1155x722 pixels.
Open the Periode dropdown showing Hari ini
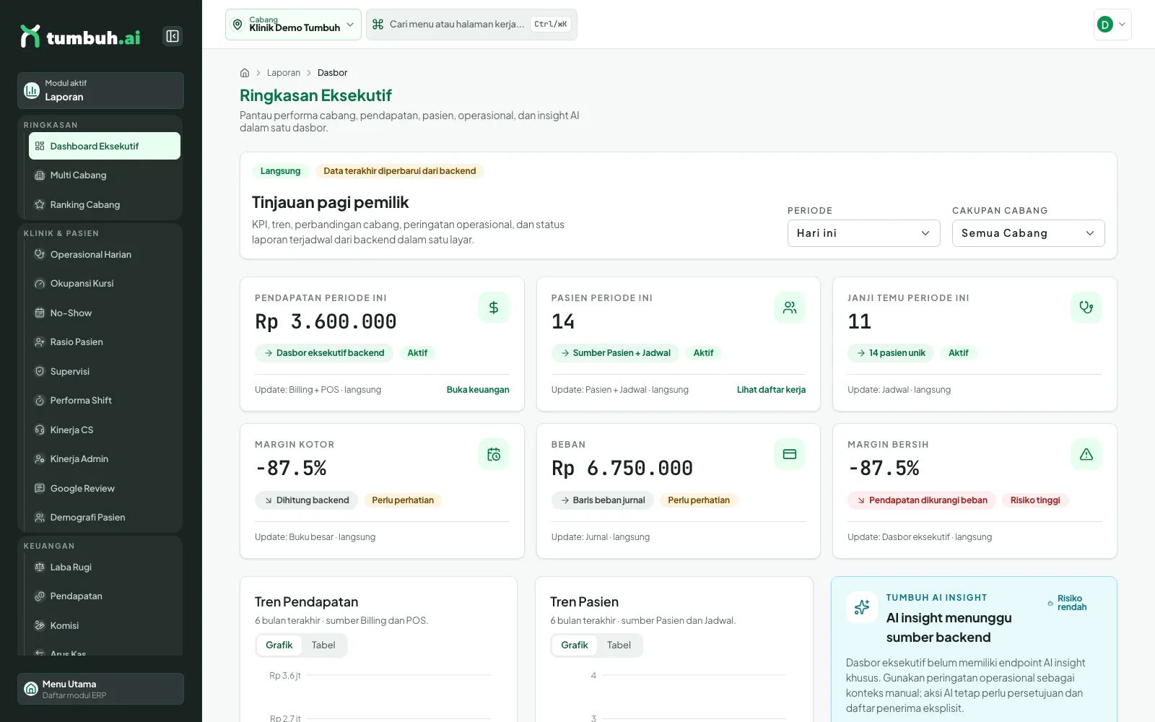[x=863, y=233]
